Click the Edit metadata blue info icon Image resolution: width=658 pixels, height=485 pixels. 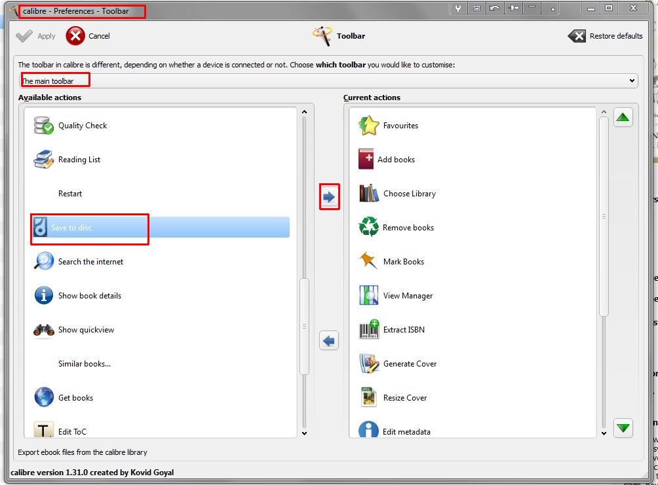[x=368, y=429]
